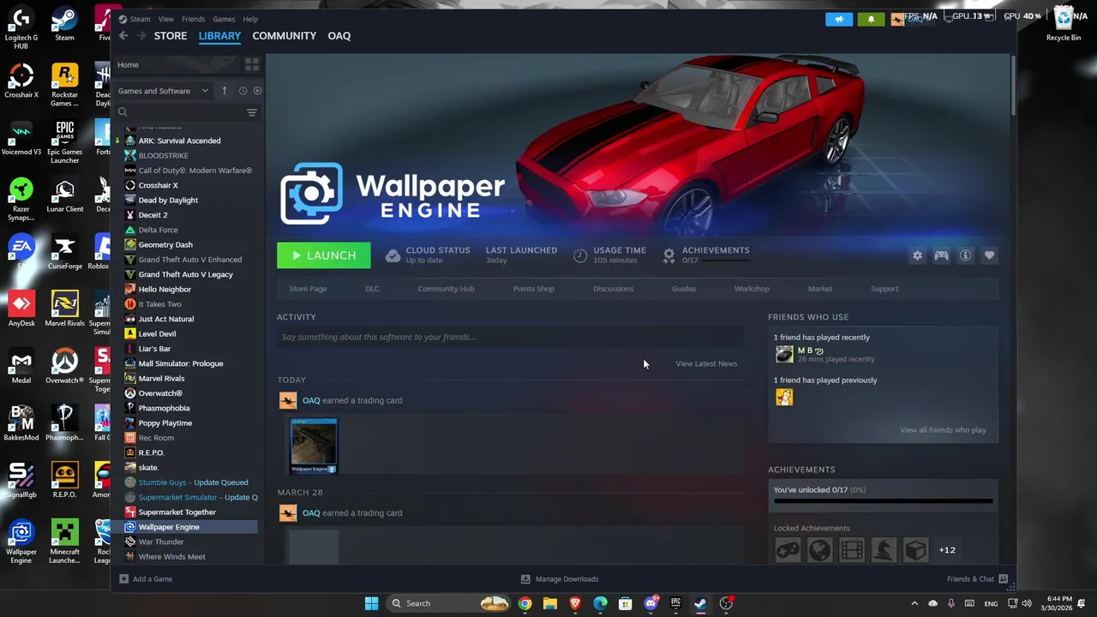Open the Points Shop link
1097x617 pixels.
coord(533,289)
